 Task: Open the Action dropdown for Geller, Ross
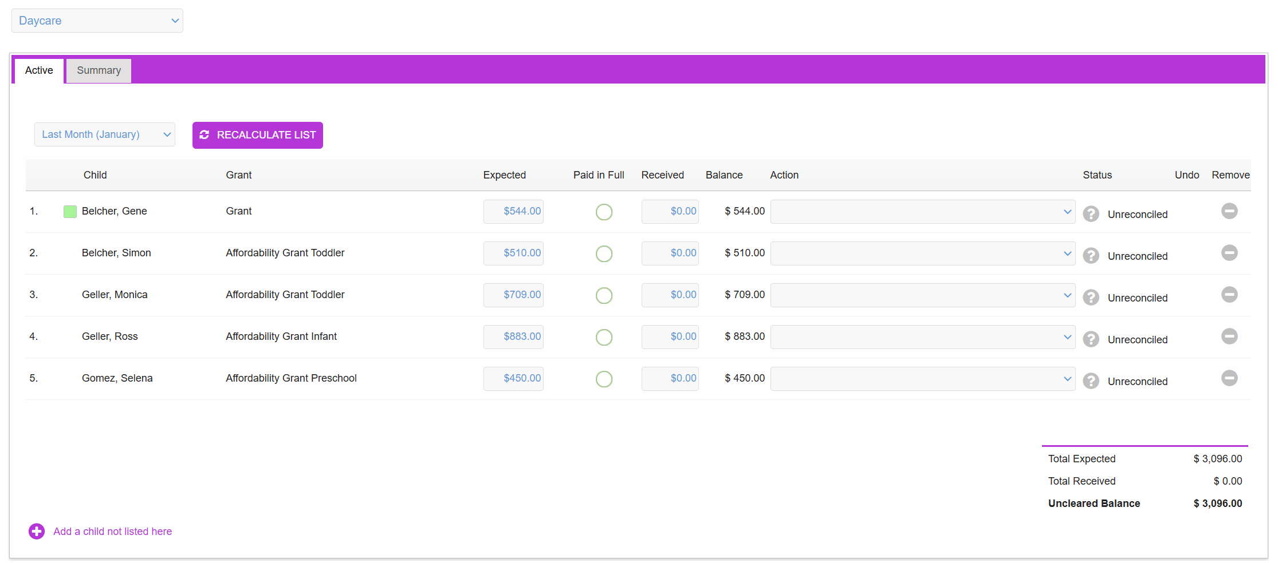point(922,337)
